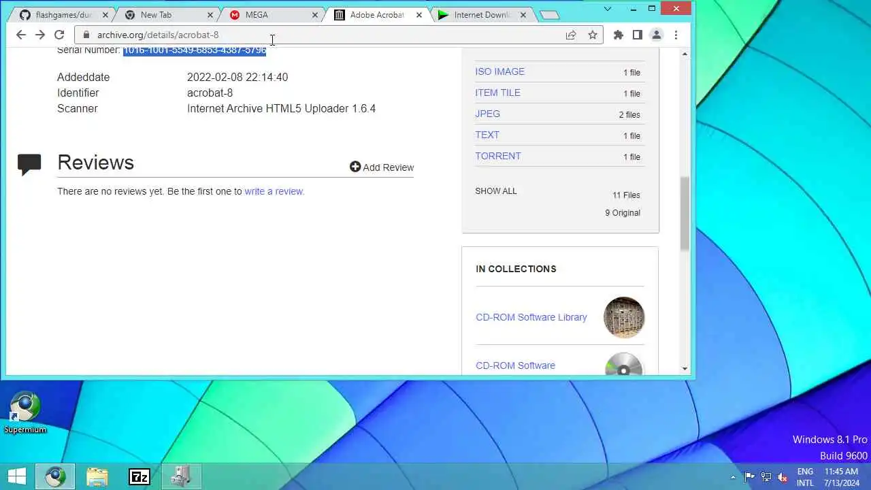The image size is (871, 490).
Task: Follow the 'write a review' link
Action: point(274,191)
